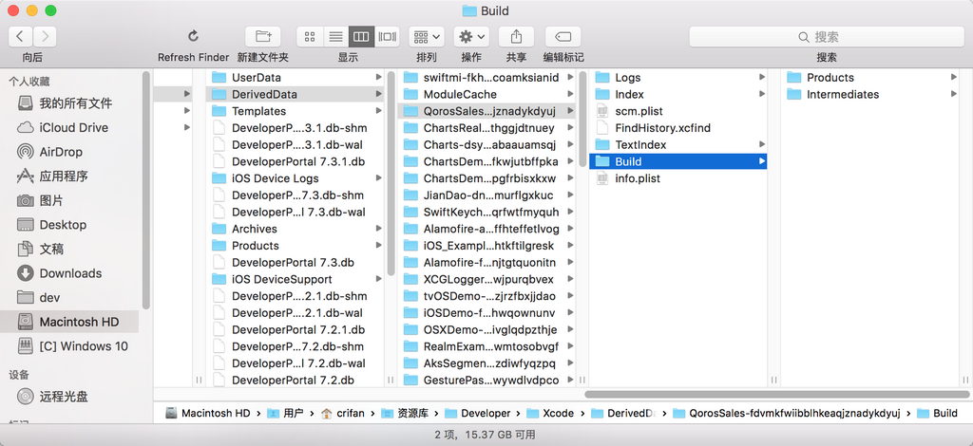Click Xcode in the path bar
This screenshot has height=446, width=973.
click(550, 413)
